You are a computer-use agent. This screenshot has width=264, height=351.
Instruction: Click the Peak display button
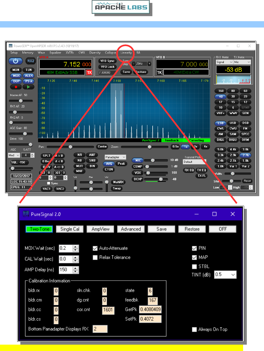pos(121,164)
